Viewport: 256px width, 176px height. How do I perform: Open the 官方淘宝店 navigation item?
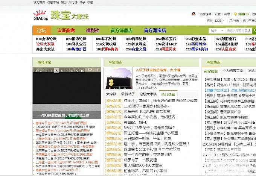(155, 30)
